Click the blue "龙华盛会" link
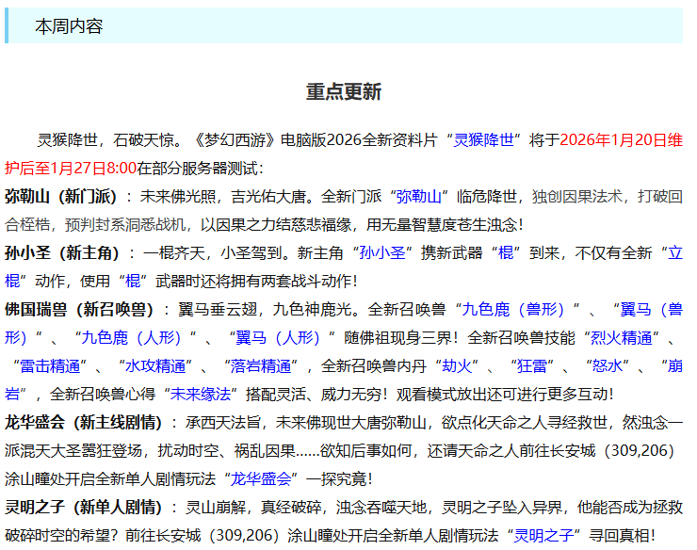697x550 pixels. coord(262,479)
